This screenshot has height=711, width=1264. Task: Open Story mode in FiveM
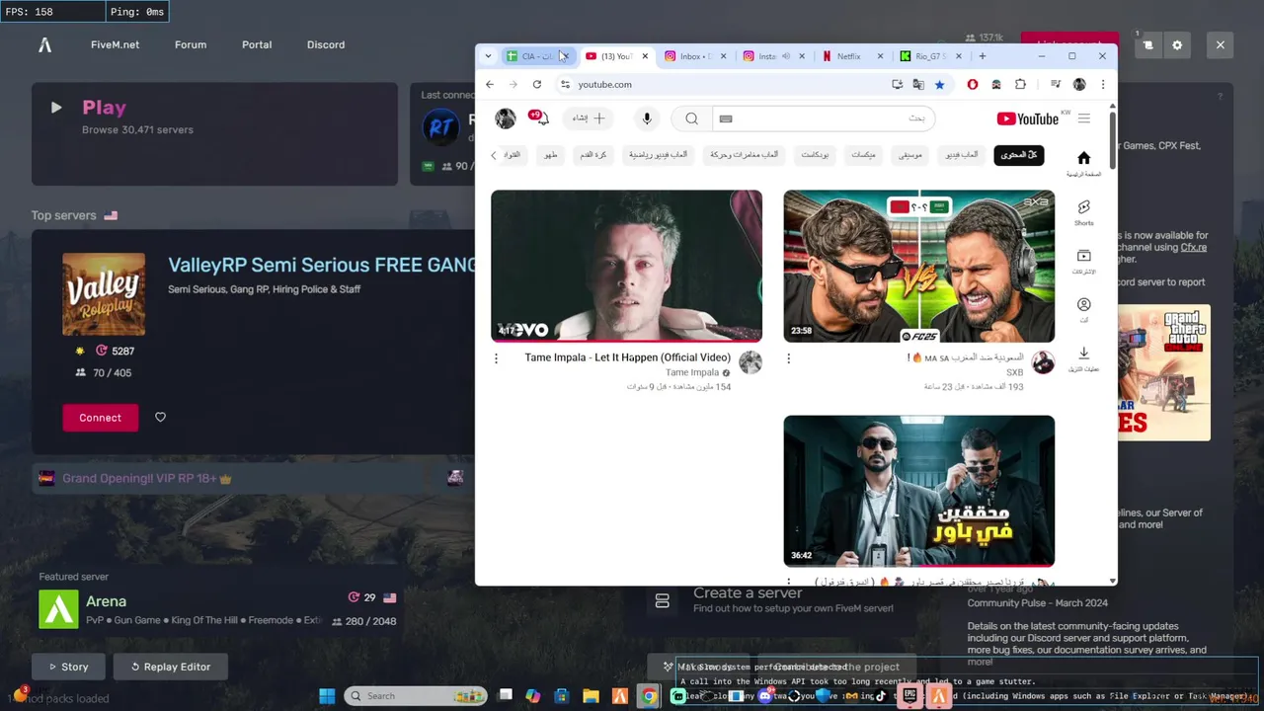pyautogui.click(x=66, y=667)
